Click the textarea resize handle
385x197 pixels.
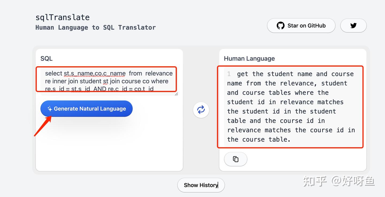(176, 94)
